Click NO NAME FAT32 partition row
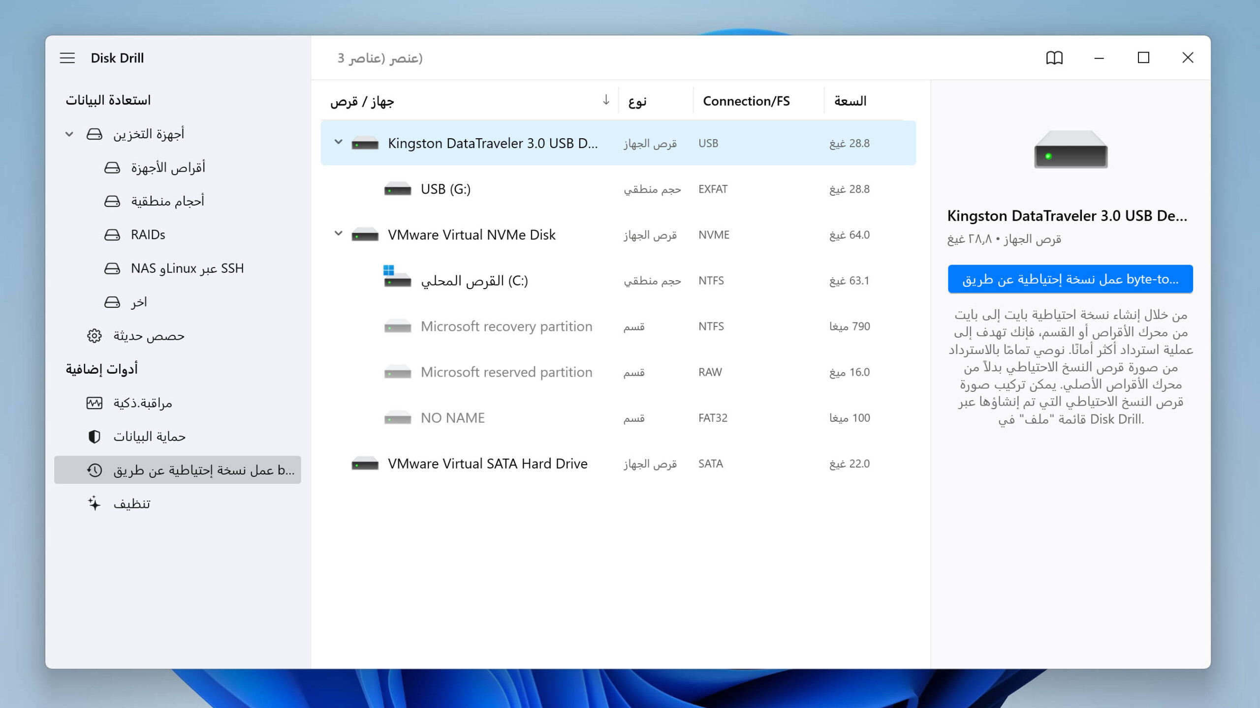This screenshot has height=708, width=1260. click(x=618, y=417)
